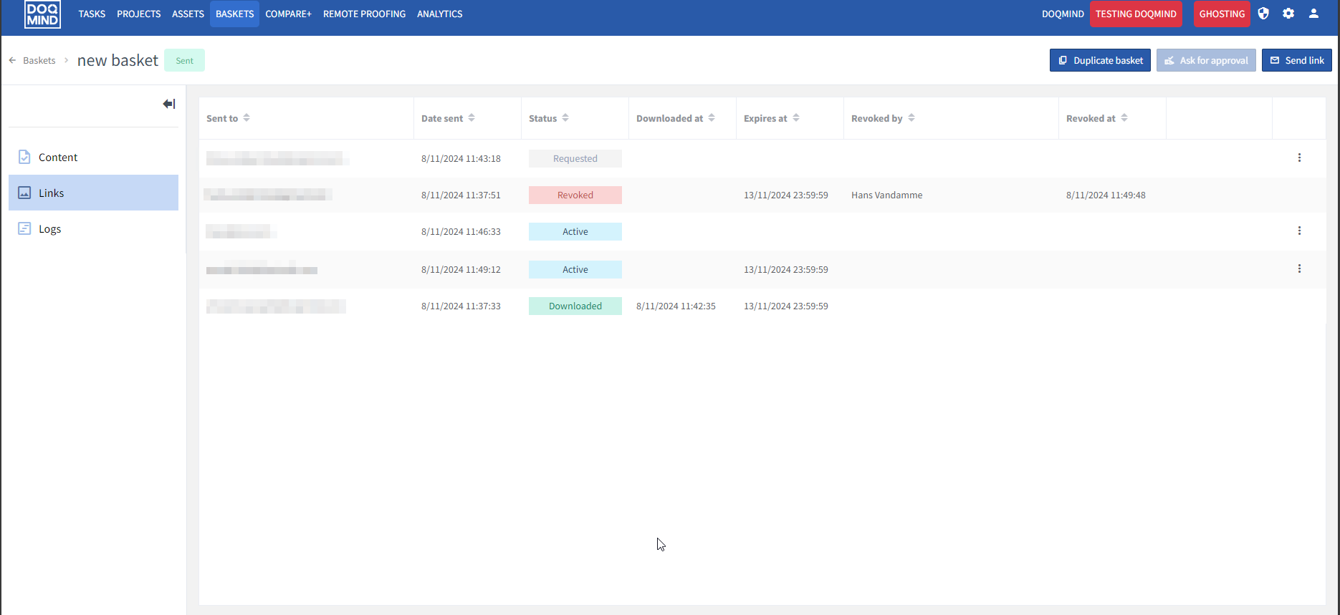Click the DOQMIND logo icon
Viewport: 1340px width, 615px height.
pyautogui.click(x=42, y=14)
